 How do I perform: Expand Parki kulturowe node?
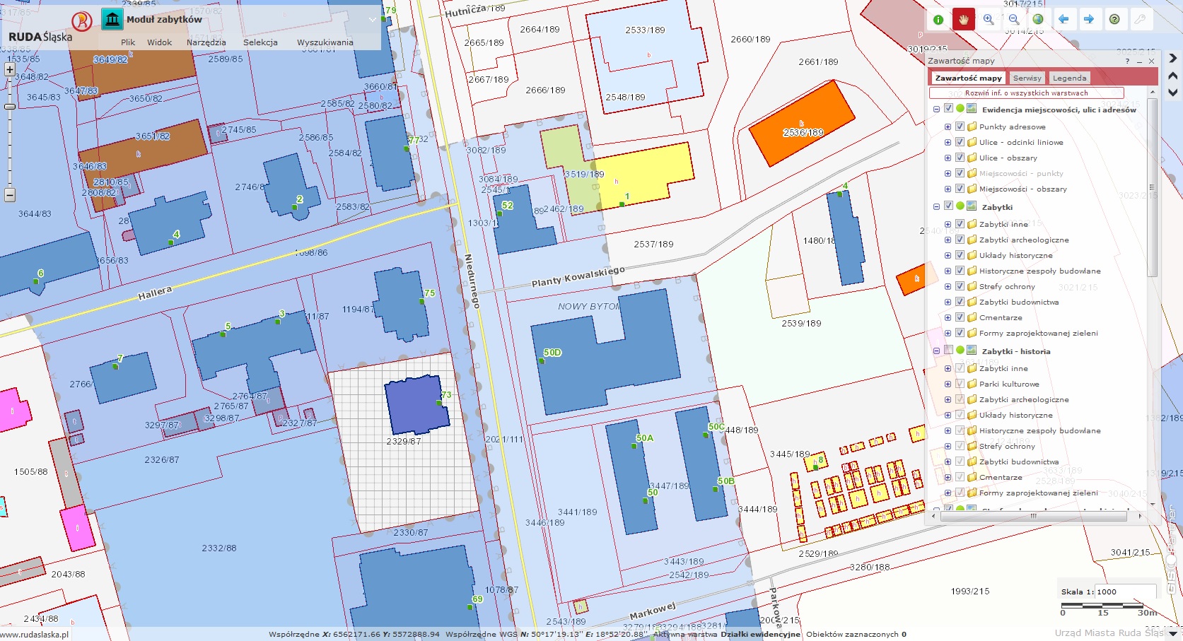(948, 384)
